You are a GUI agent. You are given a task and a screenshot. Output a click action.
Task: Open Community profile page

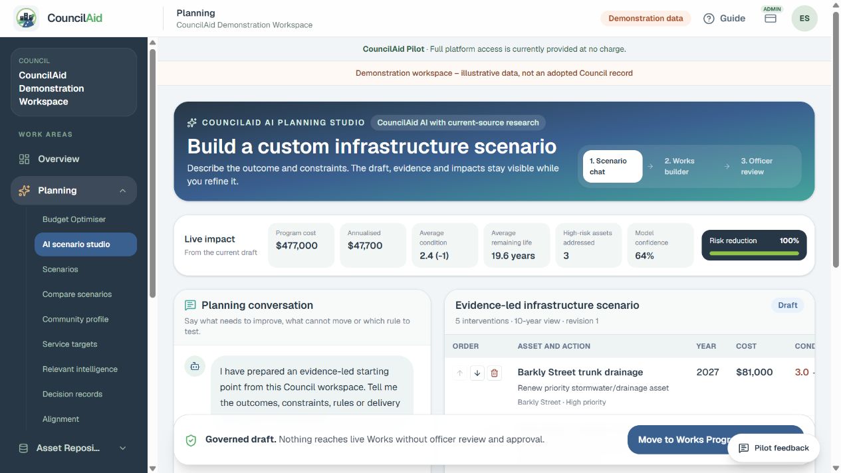tap(86, 319)
